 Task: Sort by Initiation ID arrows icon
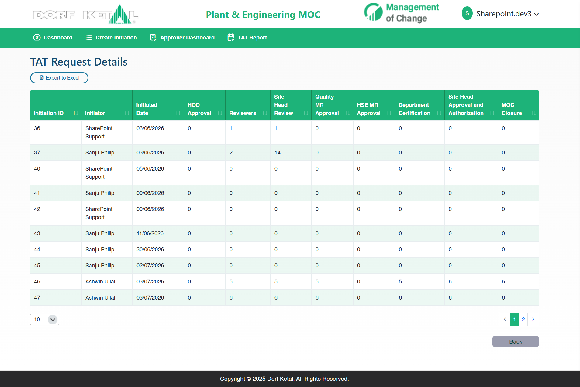point(76,113)
